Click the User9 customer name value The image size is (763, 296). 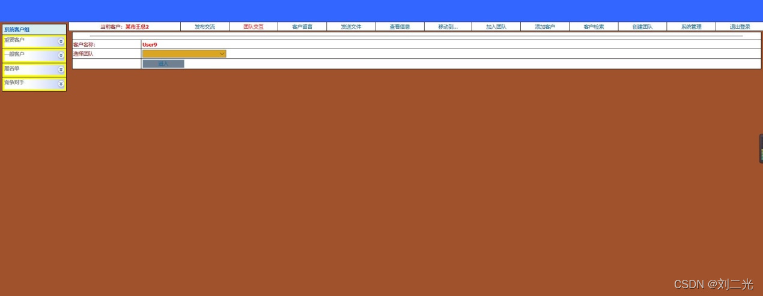150,44
